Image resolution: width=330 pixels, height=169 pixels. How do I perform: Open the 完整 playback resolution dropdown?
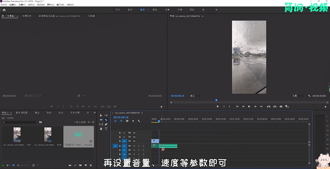coord(298,96)
